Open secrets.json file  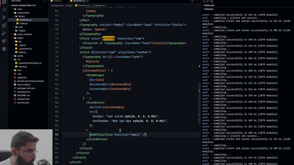tap(23, 103)
